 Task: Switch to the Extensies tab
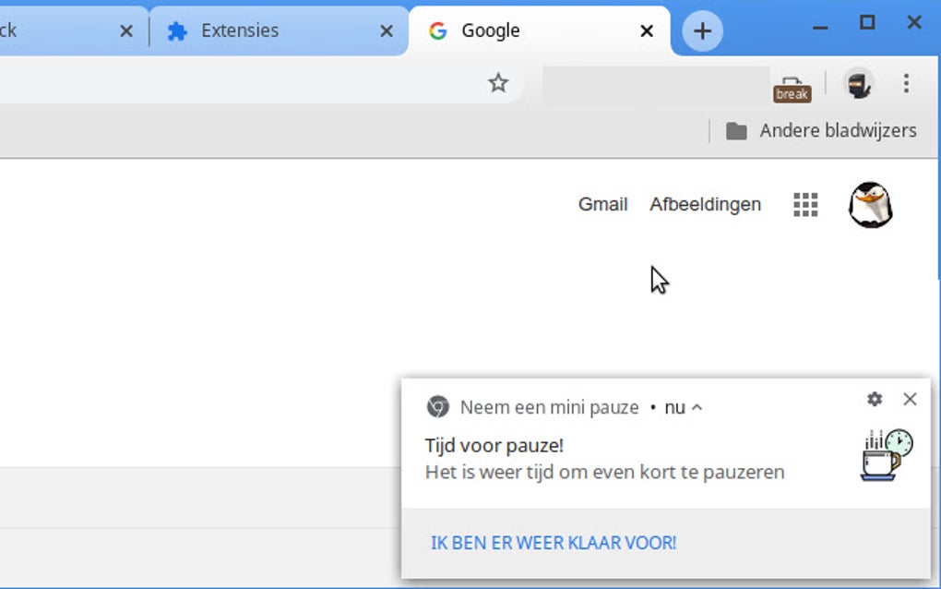(240, 30)
